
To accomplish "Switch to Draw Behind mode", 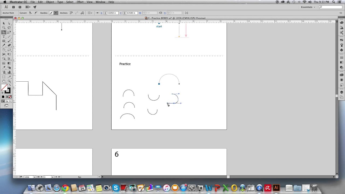I will pyautogui.click(x=6, y=101).
